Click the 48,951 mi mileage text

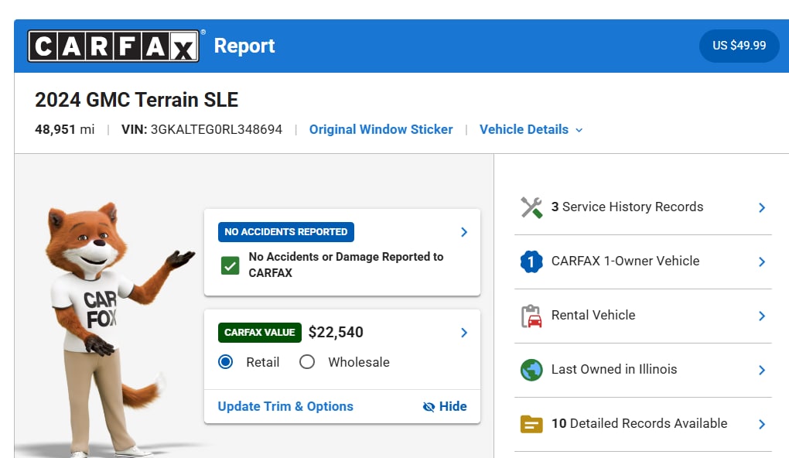click(64, 129)
